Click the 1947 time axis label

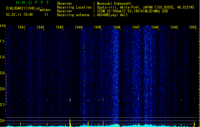click(x=136, y=27)
